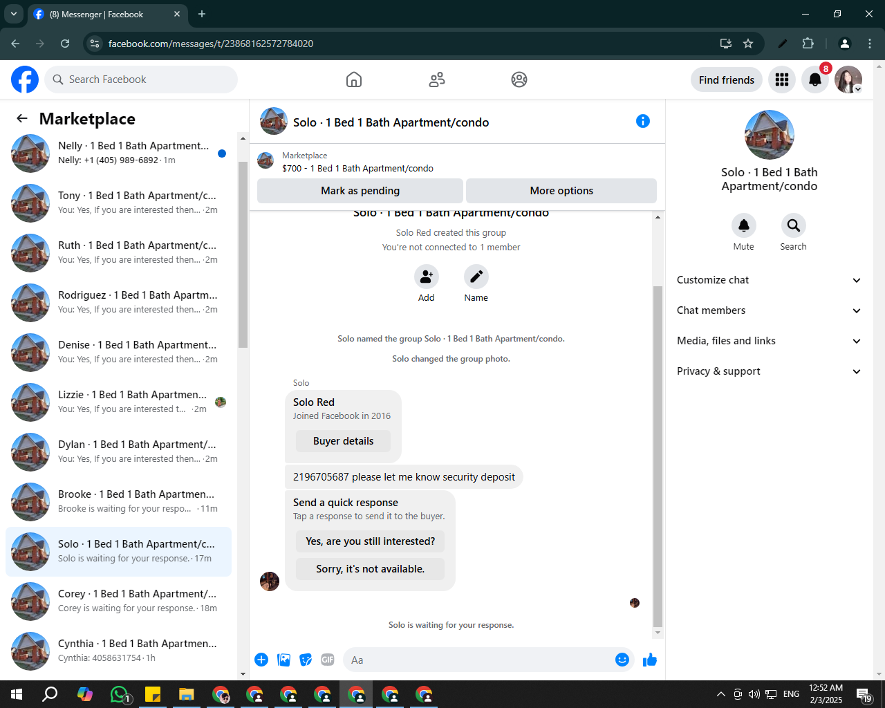Open account profile picture menu
This screenshot has height=708, width=885.
(x=848, y=80)
